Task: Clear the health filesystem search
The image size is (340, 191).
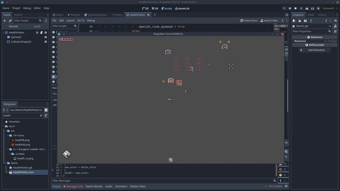Action: click(x=41, y=116)
